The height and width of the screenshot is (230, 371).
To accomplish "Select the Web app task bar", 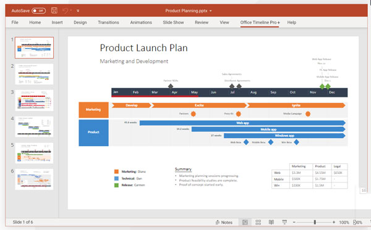I will point(242,123).
